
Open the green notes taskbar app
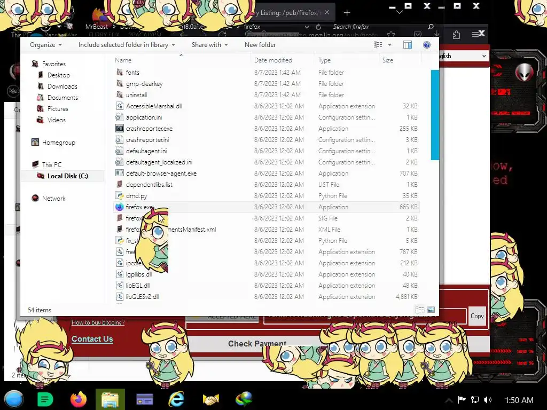point(45,399)
